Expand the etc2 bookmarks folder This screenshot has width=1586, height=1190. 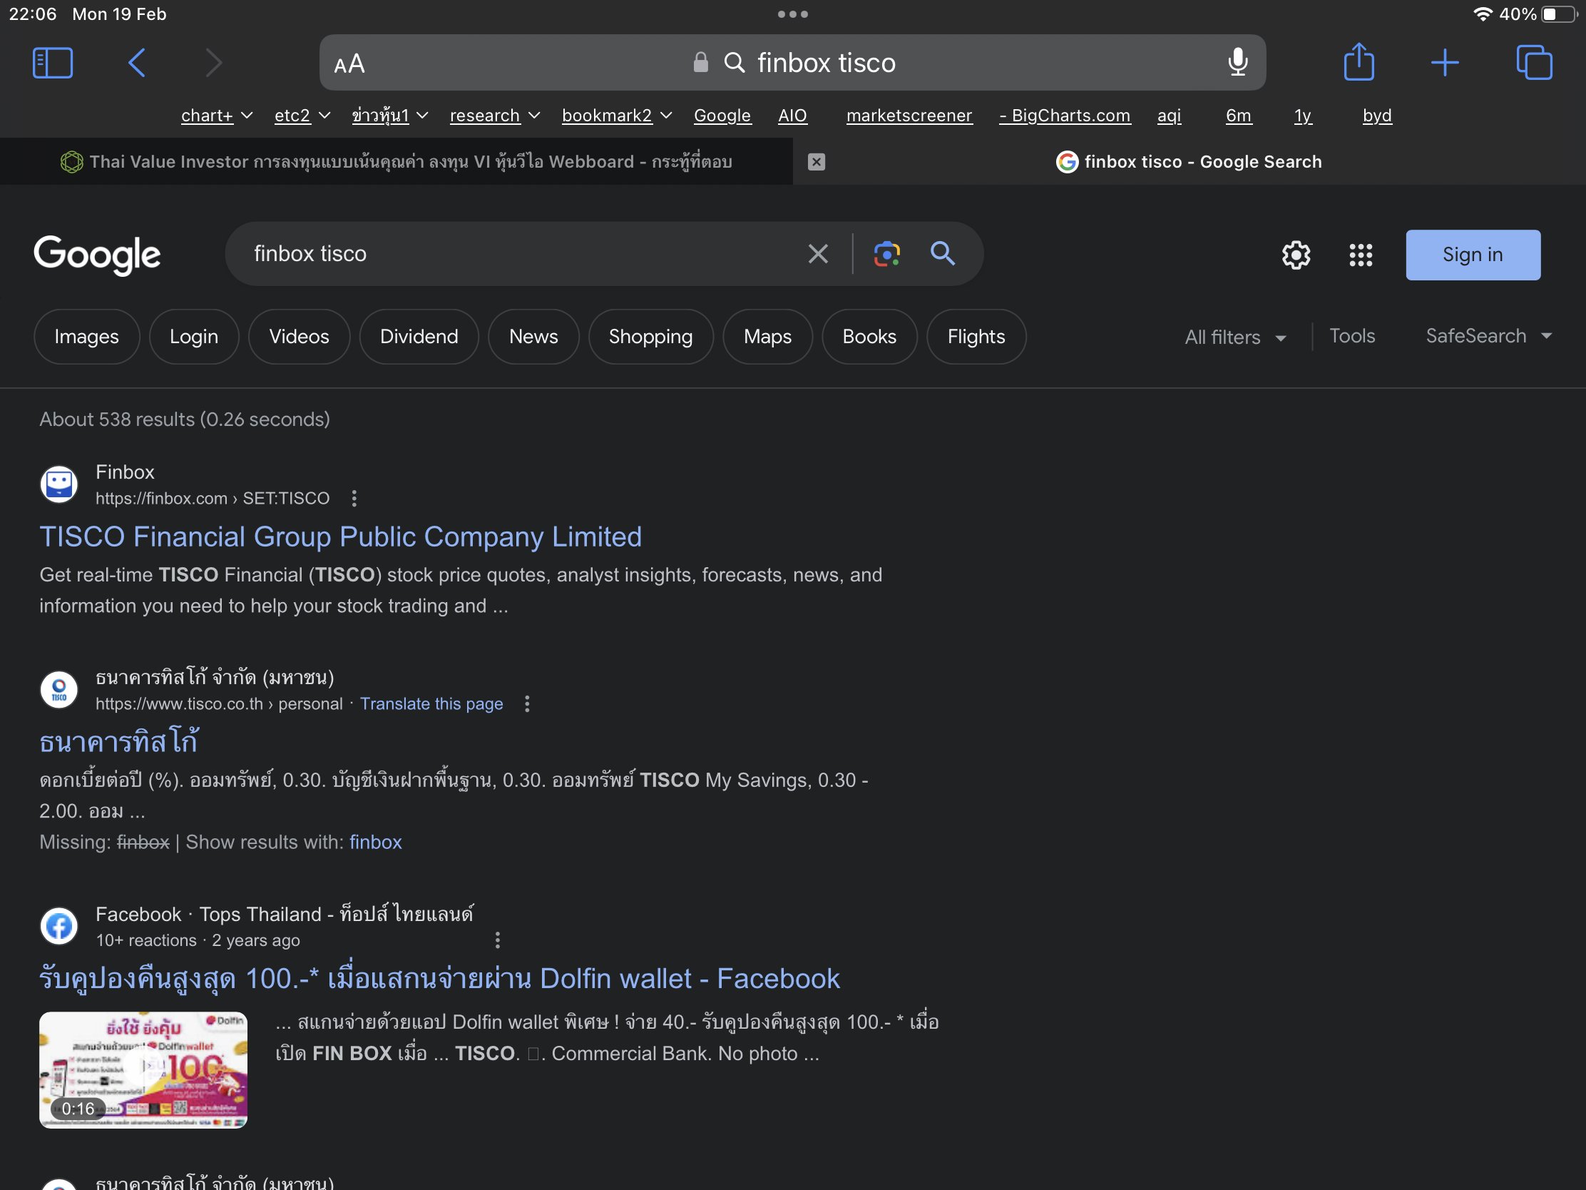[302, 116]
